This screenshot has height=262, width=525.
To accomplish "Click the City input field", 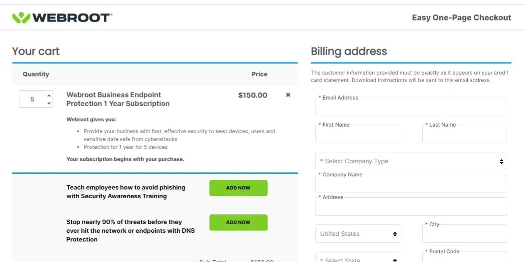I will point(464,234).
